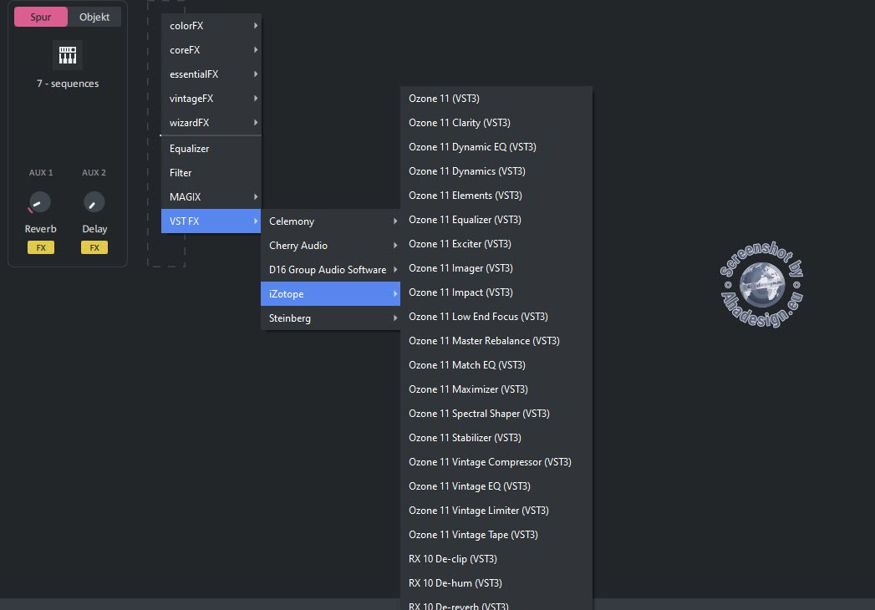The width and height of the screenshot is (875, 610).
Task: Choose Equalizer from the effects menu
Action: click(x=211, y=149)
